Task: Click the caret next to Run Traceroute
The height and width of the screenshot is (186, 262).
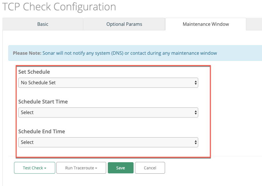Action: [x=96, y=168]
